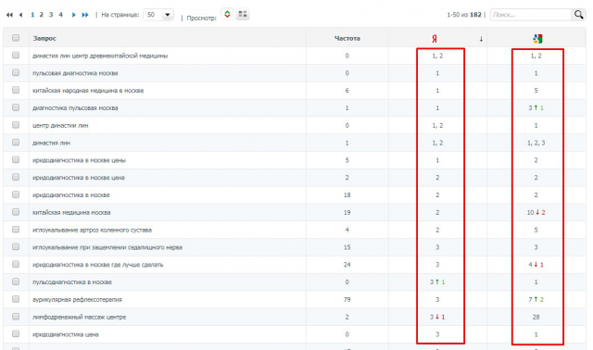The image size is (593, 350).
Task: Select query 'иридодиагностика в москве где лучше сделать'
Action: pyautogui.click(x=98, y=265)
